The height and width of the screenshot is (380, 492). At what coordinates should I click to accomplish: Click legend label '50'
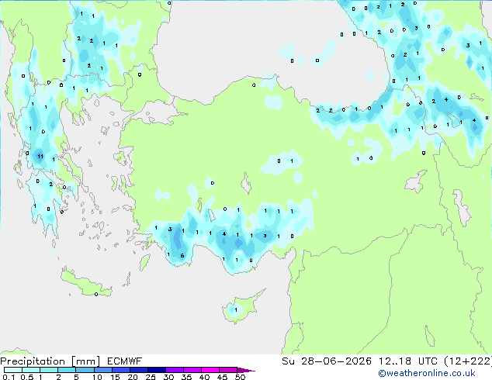pyautogui.click(x=240, y=377)
